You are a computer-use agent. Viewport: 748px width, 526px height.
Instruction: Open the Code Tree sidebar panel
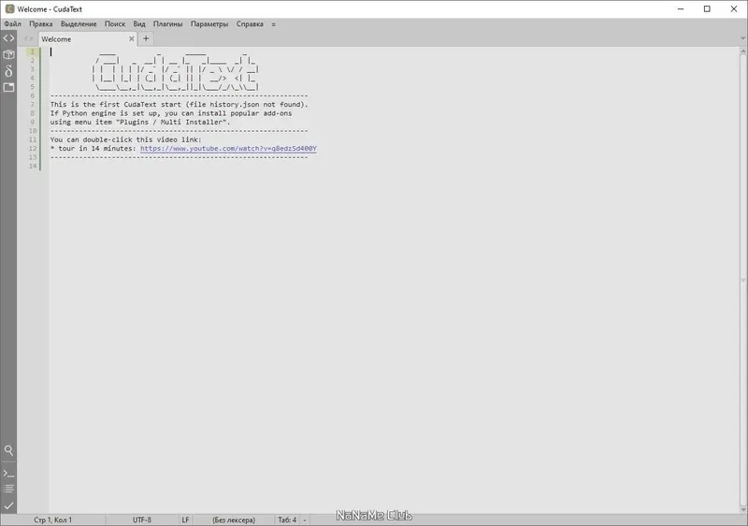point(8,38)
